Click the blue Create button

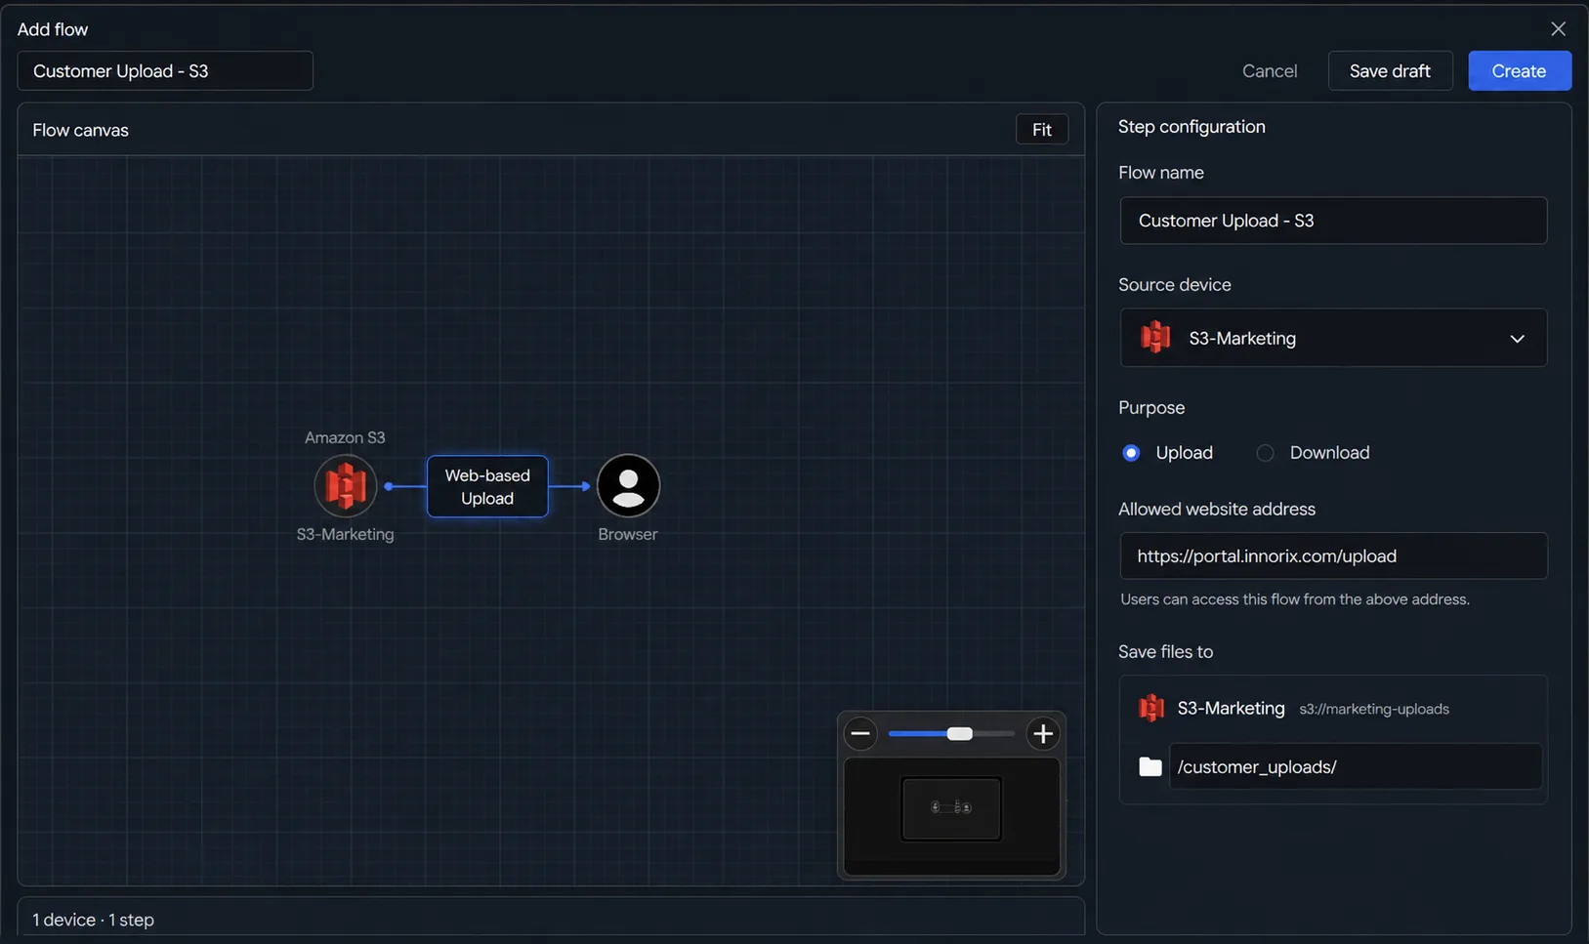[1519, 70]
